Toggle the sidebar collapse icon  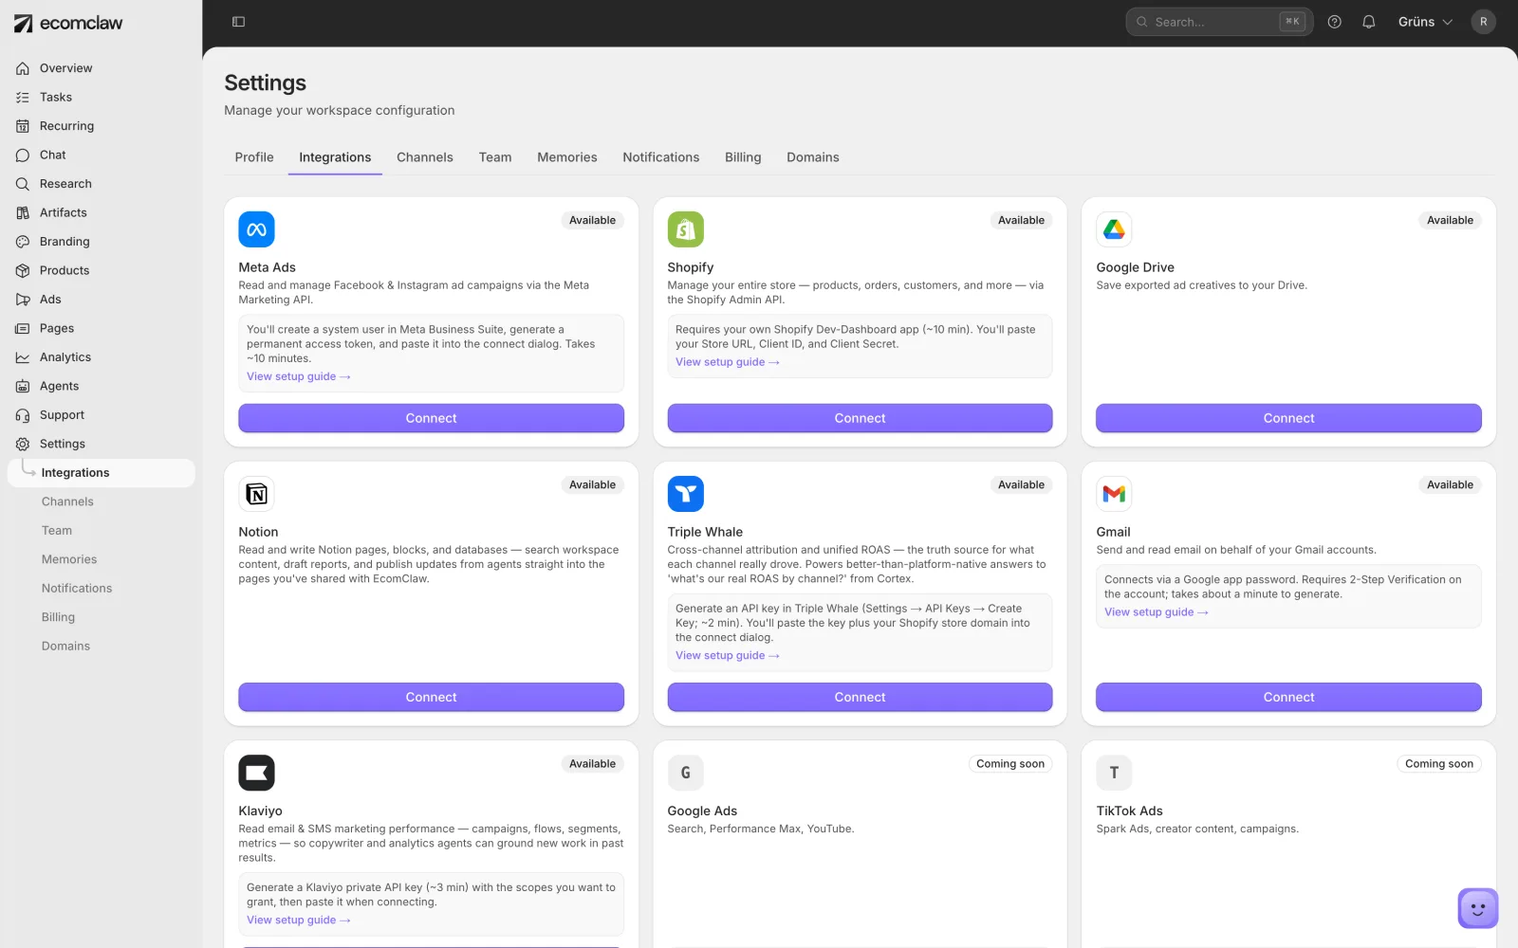[x=239, y=22]
